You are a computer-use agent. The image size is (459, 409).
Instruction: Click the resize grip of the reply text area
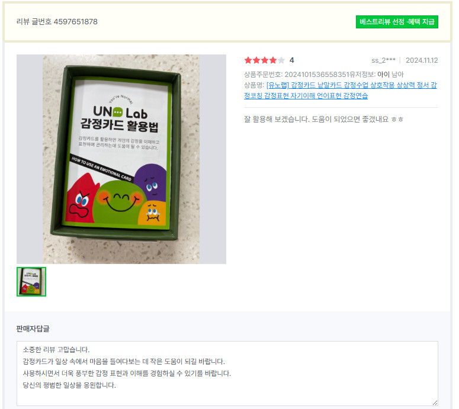pos(435,402)
